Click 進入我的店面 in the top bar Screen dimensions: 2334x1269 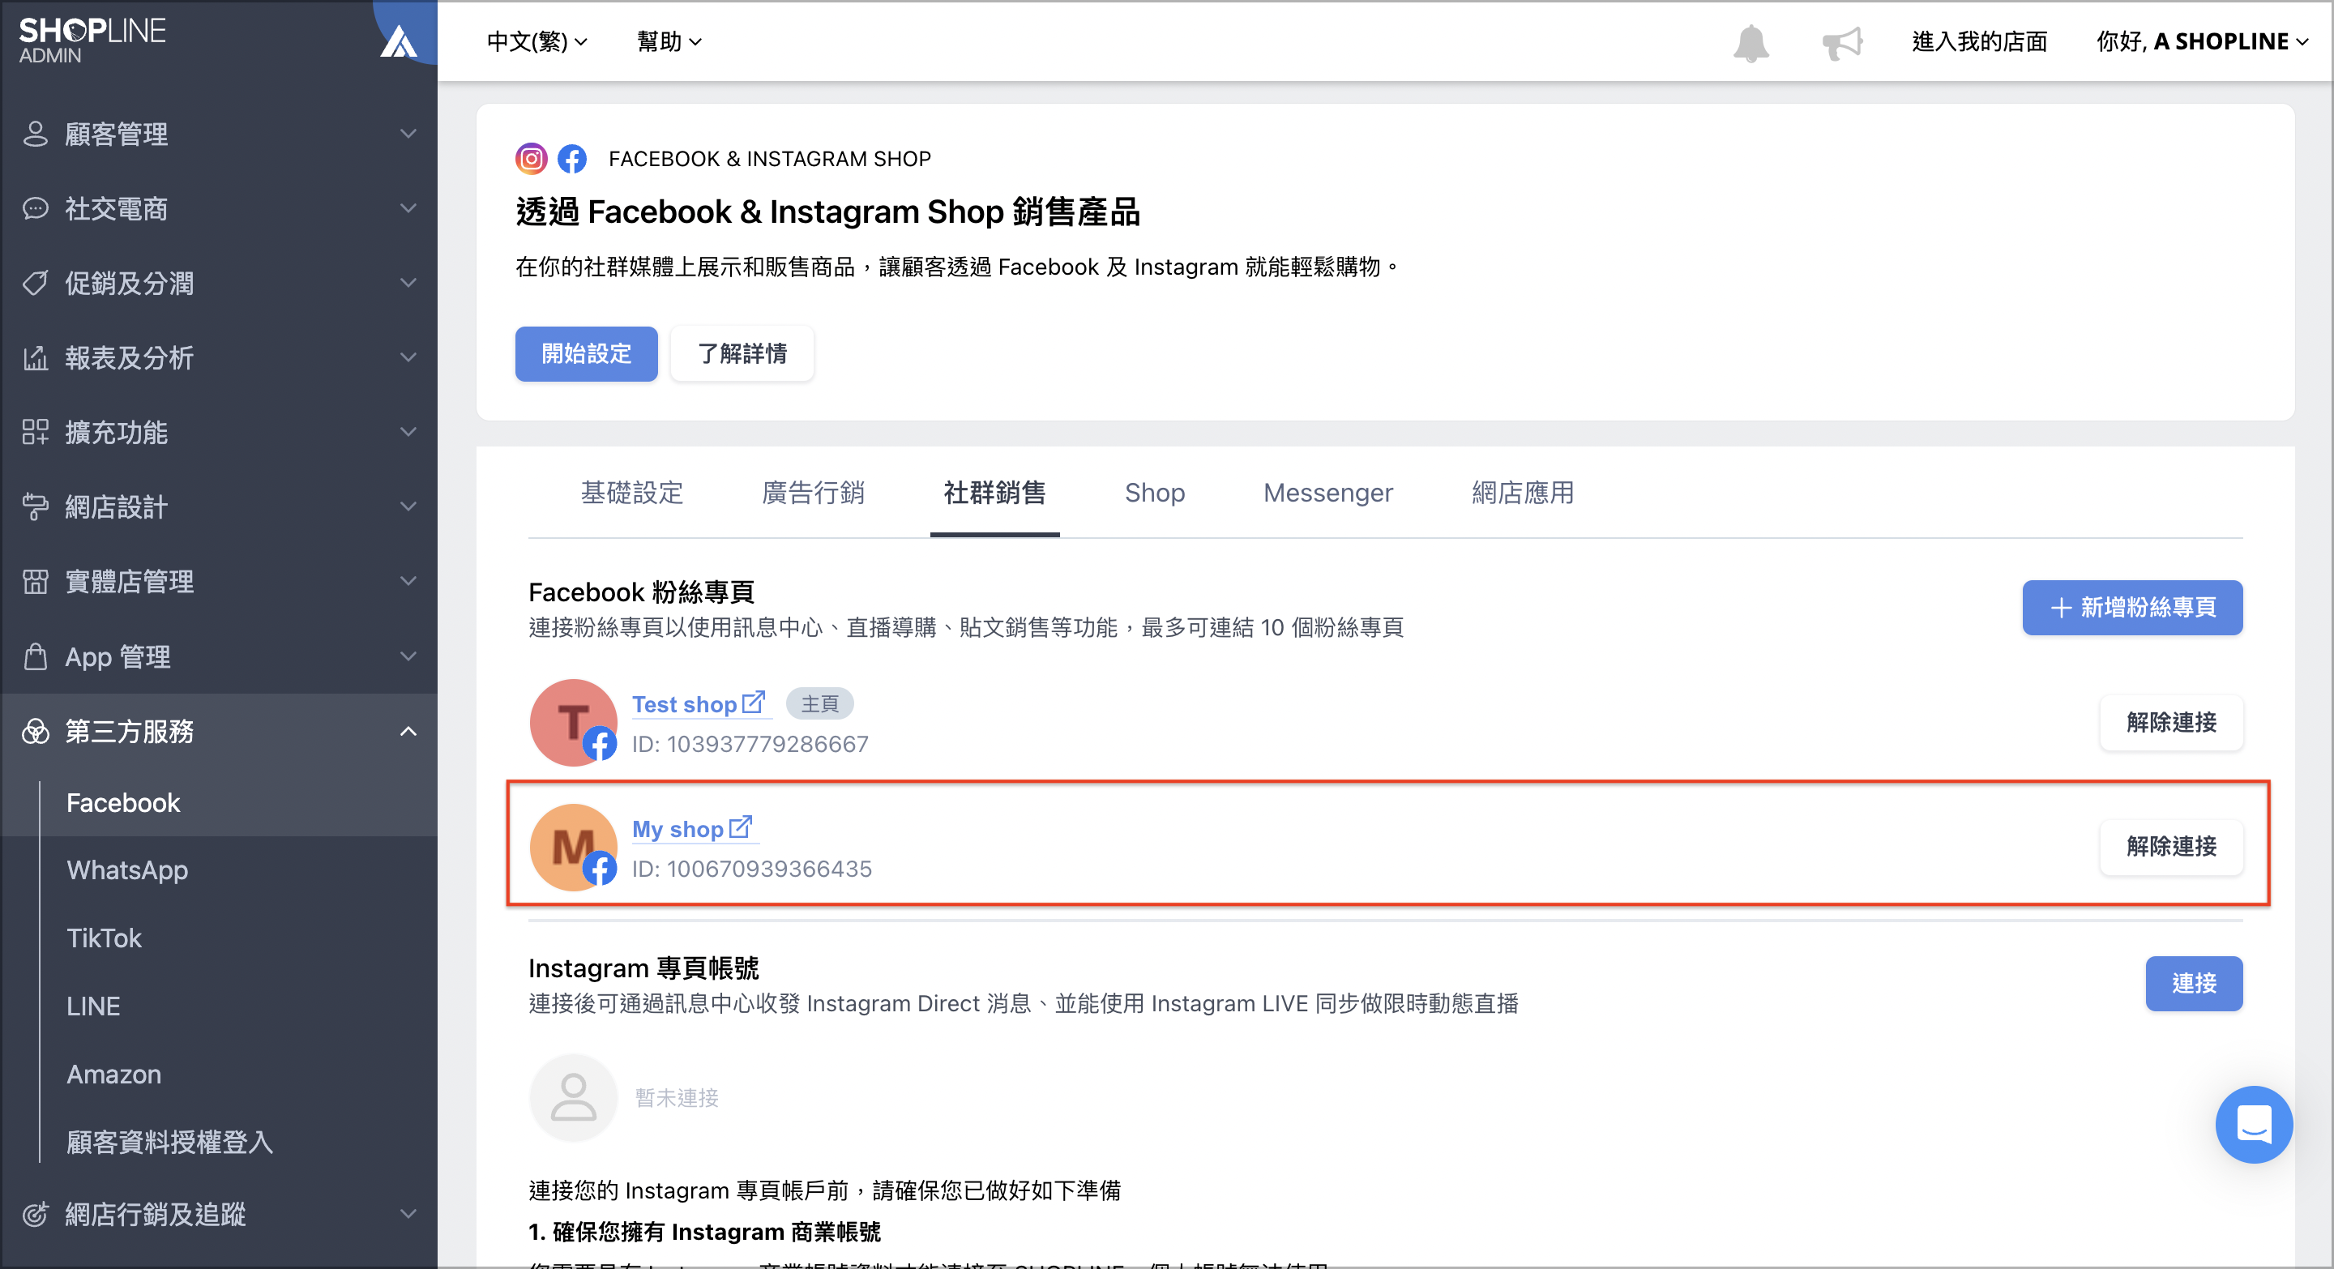(x=1979, y=41)
